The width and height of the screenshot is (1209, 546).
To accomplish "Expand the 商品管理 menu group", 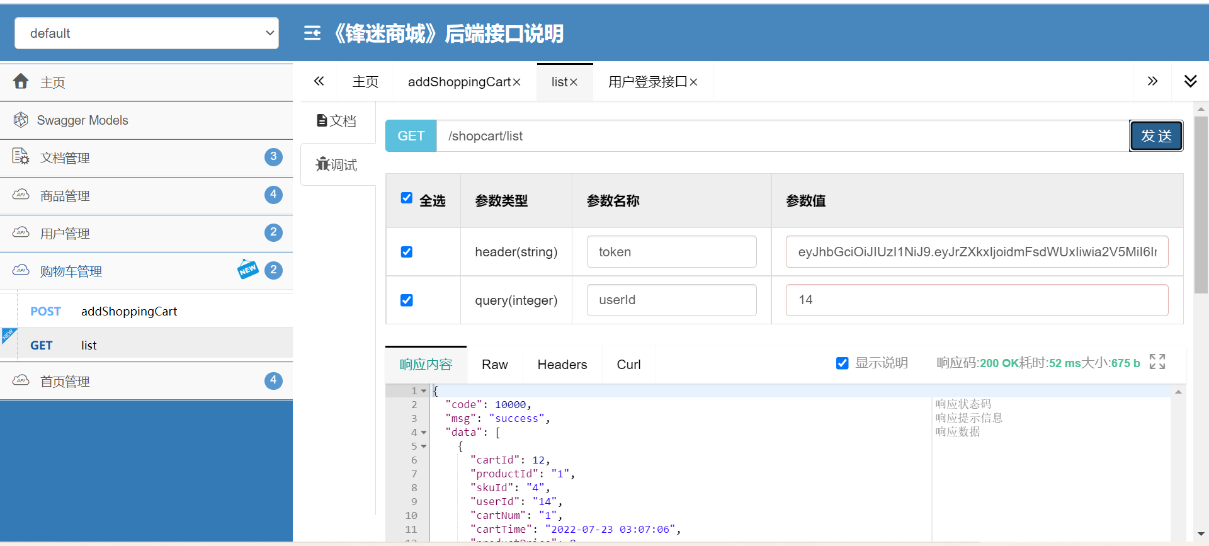I will point(146,196).
